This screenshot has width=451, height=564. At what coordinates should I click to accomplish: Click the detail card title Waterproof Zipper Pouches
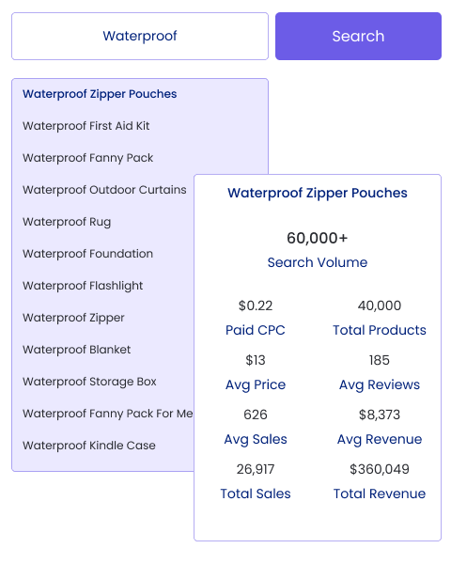pyautogui.click(x=318, y=193)
